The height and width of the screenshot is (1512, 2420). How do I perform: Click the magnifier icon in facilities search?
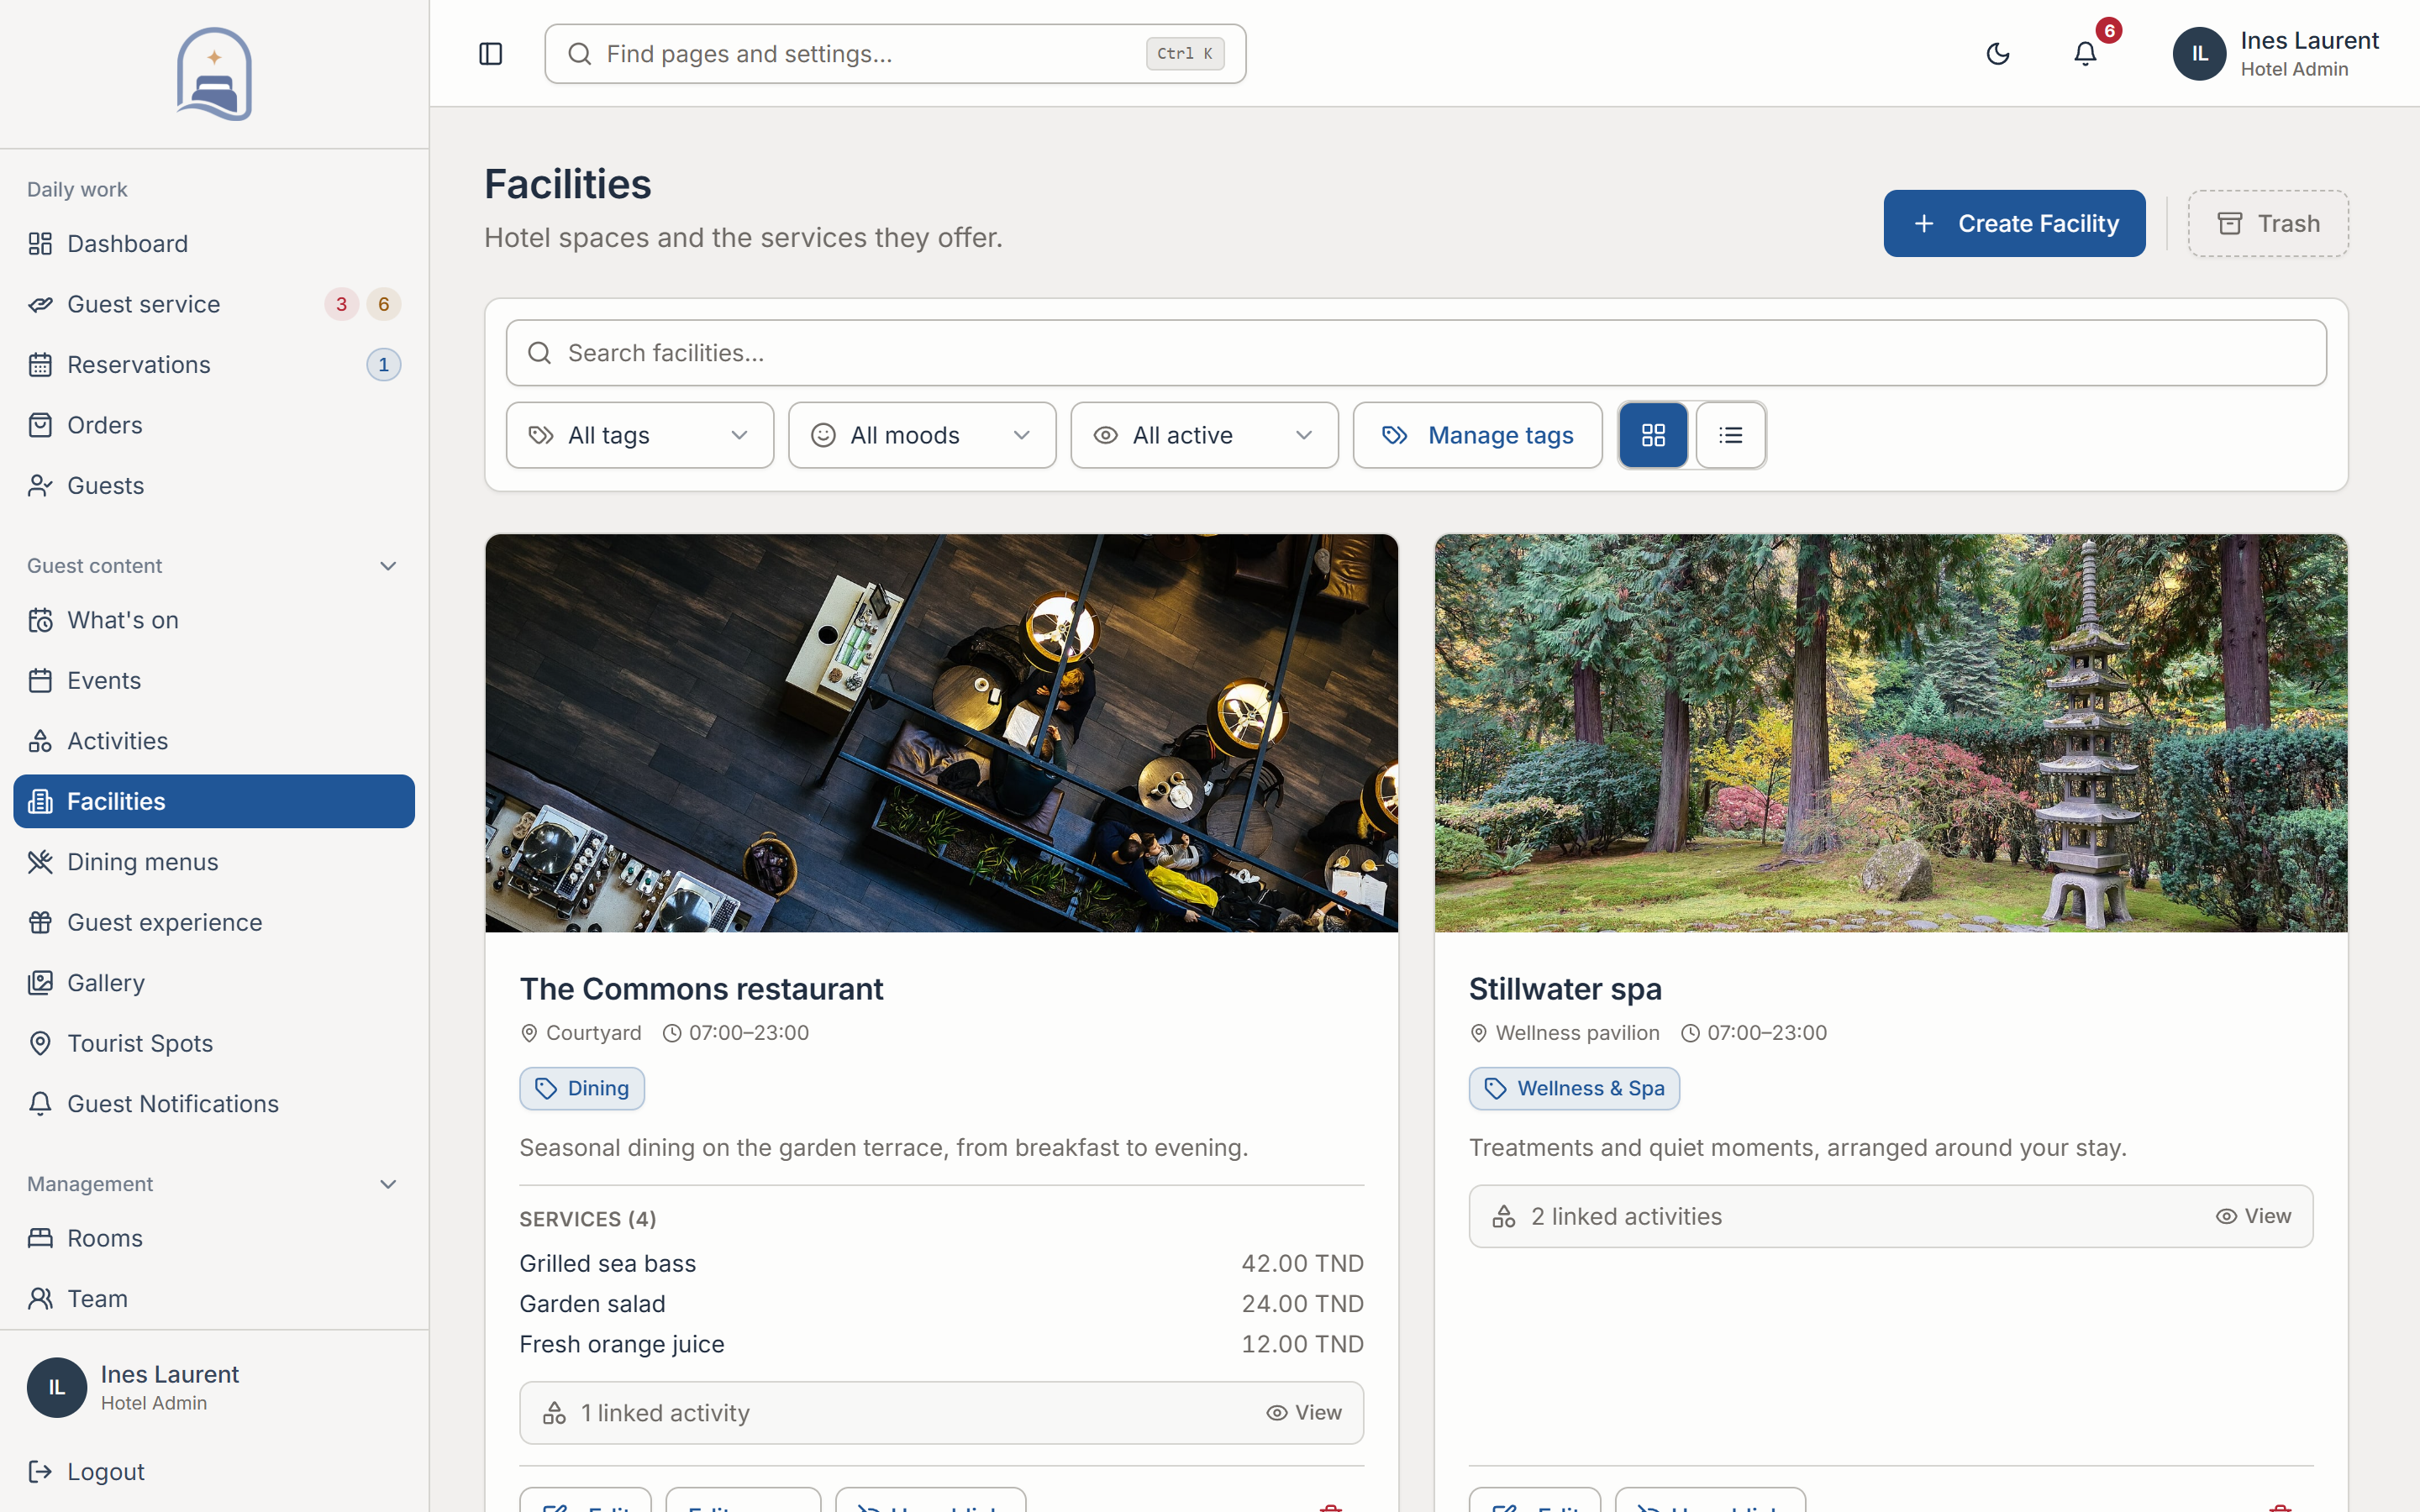(540, 353)
